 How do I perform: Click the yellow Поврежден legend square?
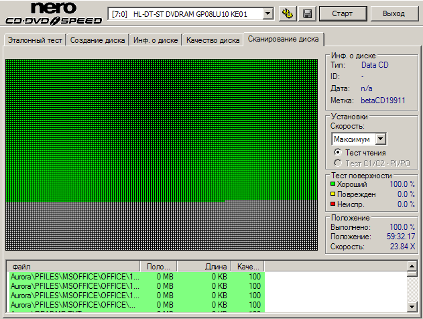tap(333, 194)
